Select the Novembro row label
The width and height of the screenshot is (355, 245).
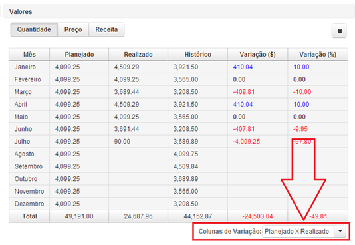click(29, 192)
